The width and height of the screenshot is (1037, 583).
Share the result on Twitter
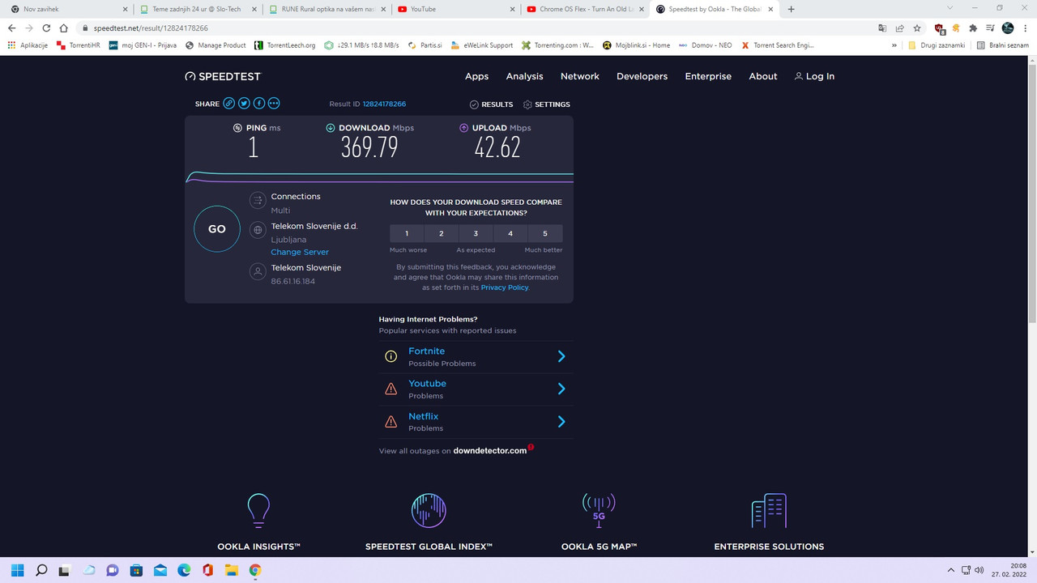coord(244,104)
